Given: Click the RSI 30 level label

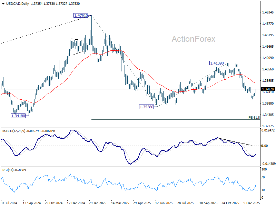Looking at the screenshot, I should (263, 190).
